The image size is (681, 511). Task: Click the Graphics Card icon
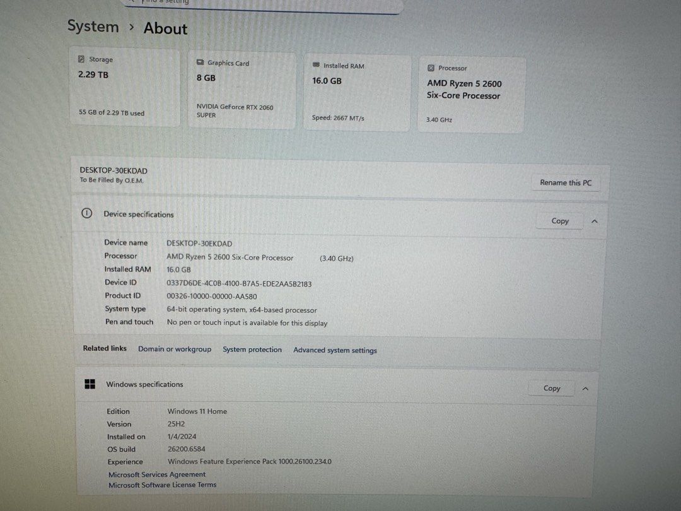point(200,63)
